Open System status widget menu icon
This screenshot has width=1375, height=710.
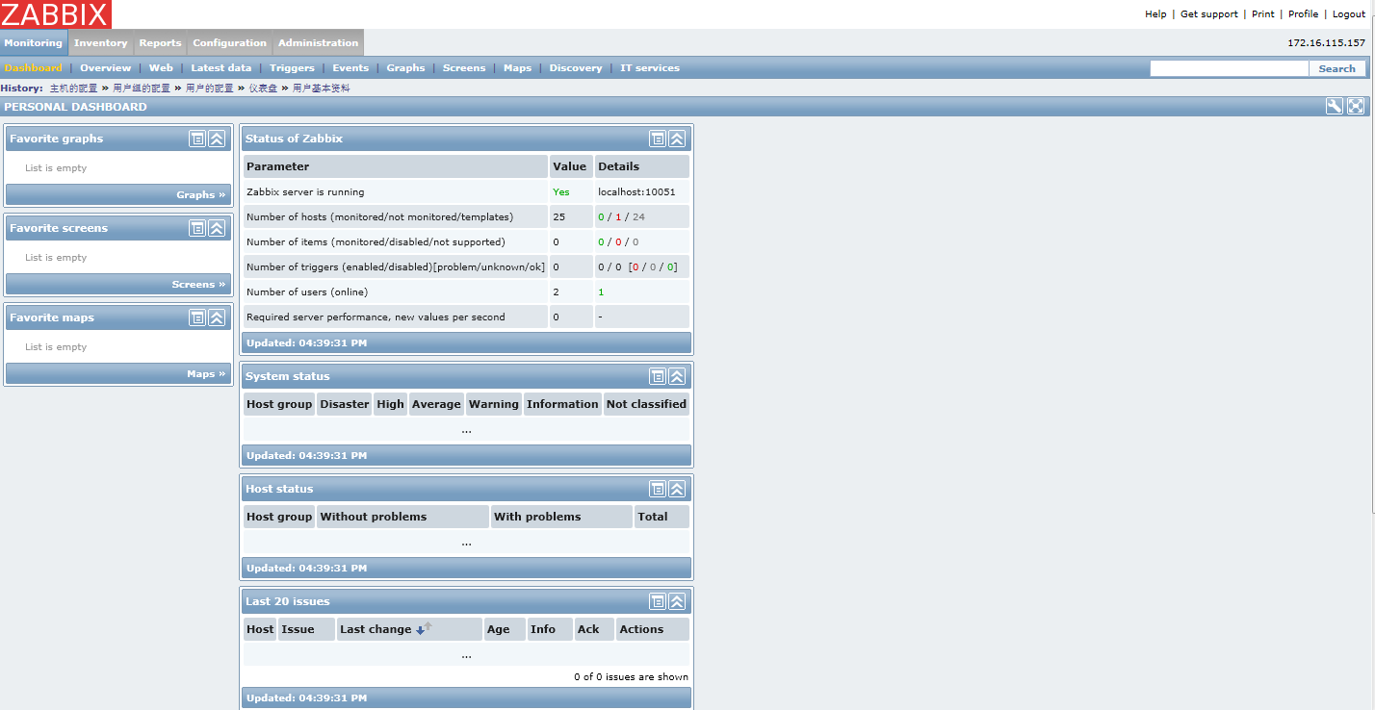tap(658, 376)
